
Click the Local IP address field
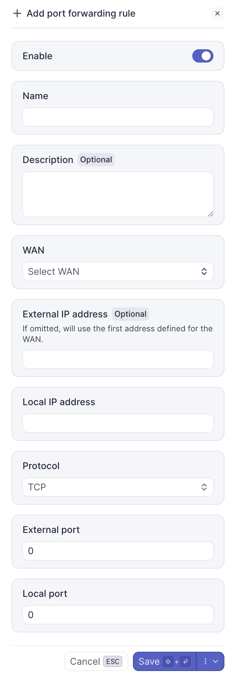tap(118, 423)
